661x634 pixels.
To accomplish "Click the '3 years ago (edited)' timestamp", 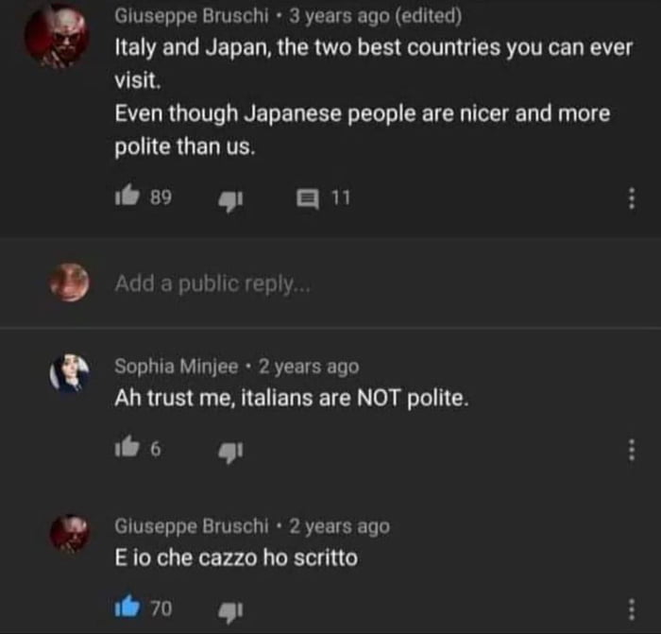I will (x=376, y=16).
